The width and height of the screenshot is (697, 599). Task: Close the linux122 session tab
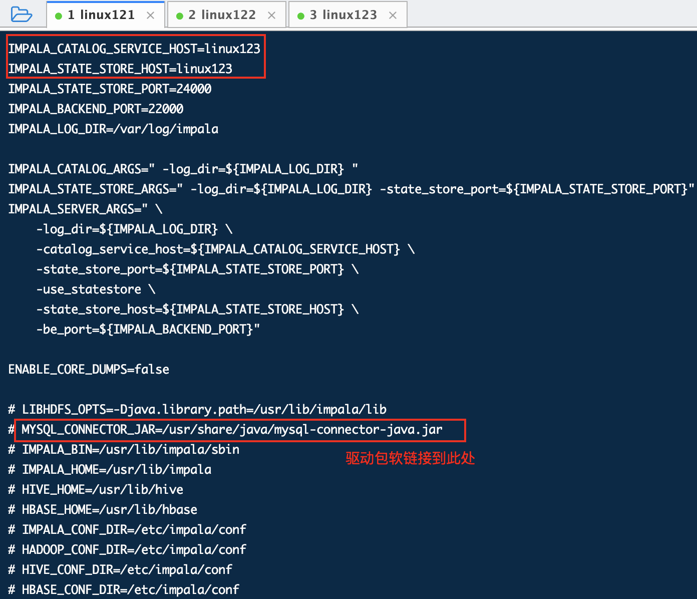tap(271, 16)
